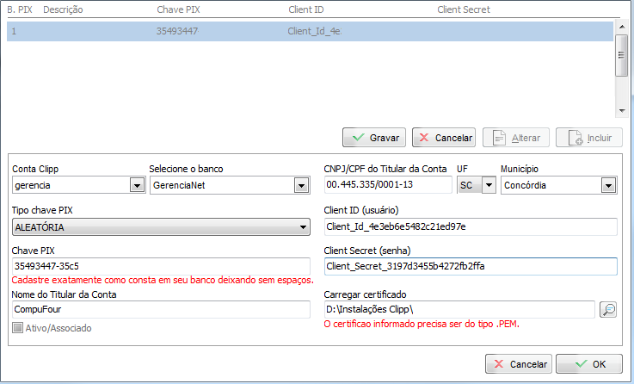Open the Conta Clipp dropdown

136,185
